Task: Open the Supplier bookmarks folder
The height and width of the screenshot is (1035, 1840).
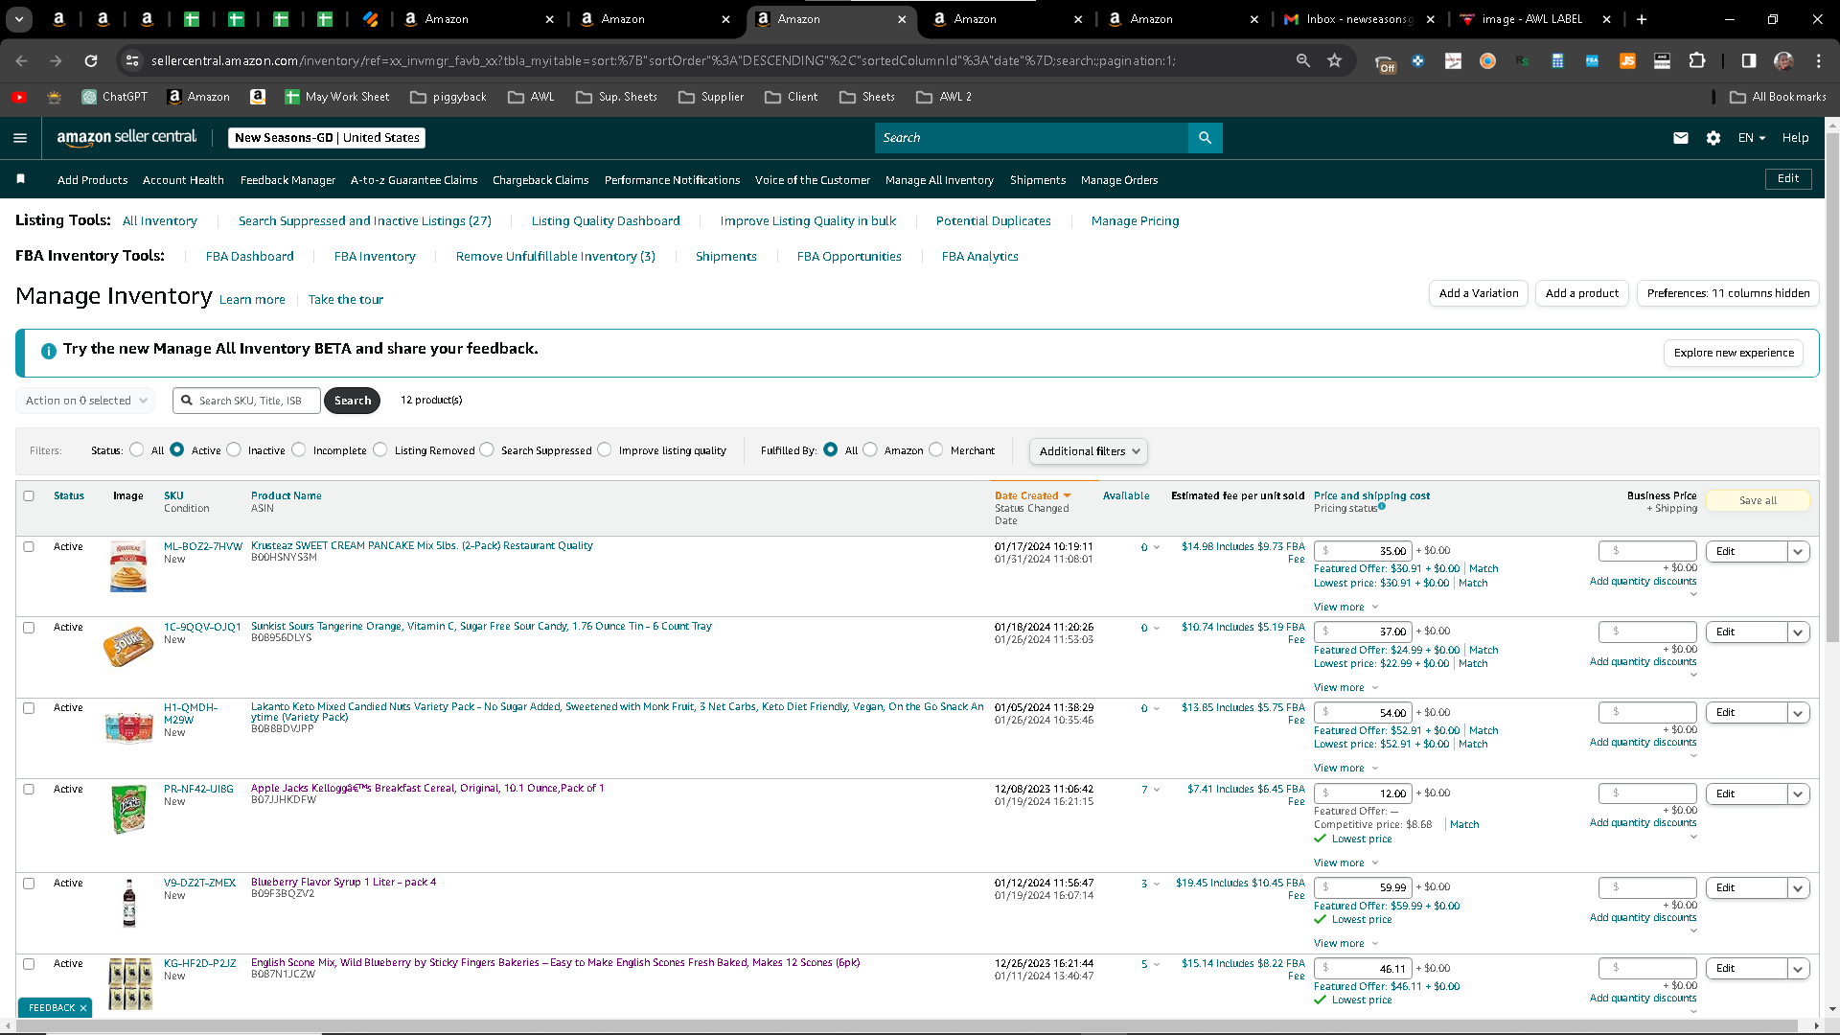Action: pyautogui.click(x=711, y=97)
